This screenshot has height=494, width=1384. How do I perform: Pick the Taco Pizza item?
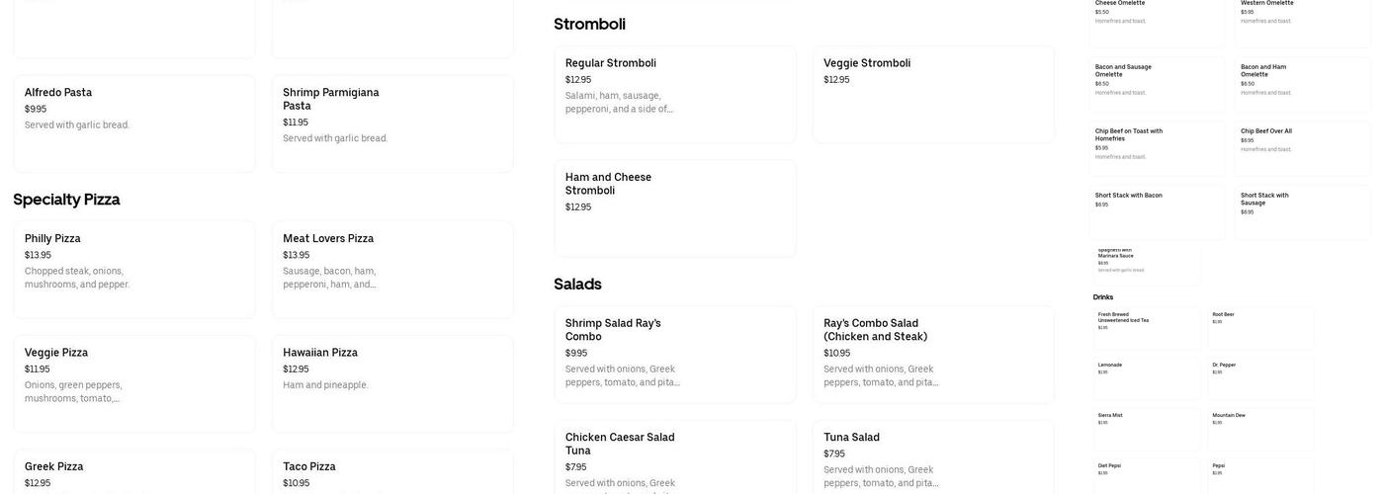(x=392, y=472)
